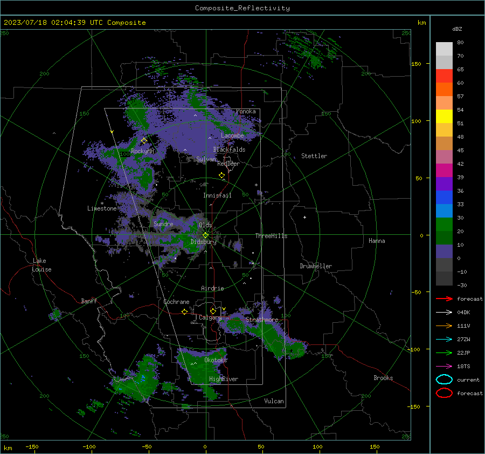This screenshot has width=485, height=454.
Task: Select the ThreeHills label
Action: pos(271,236)
